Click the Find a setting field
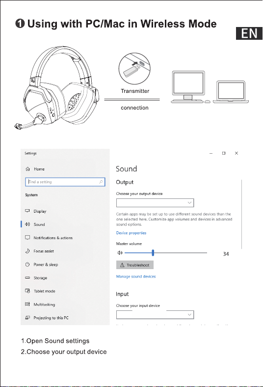 (x=65, y=182)
